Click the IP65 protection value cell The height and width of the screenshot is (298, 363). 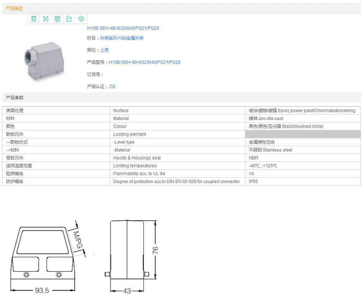coord(253,182)
